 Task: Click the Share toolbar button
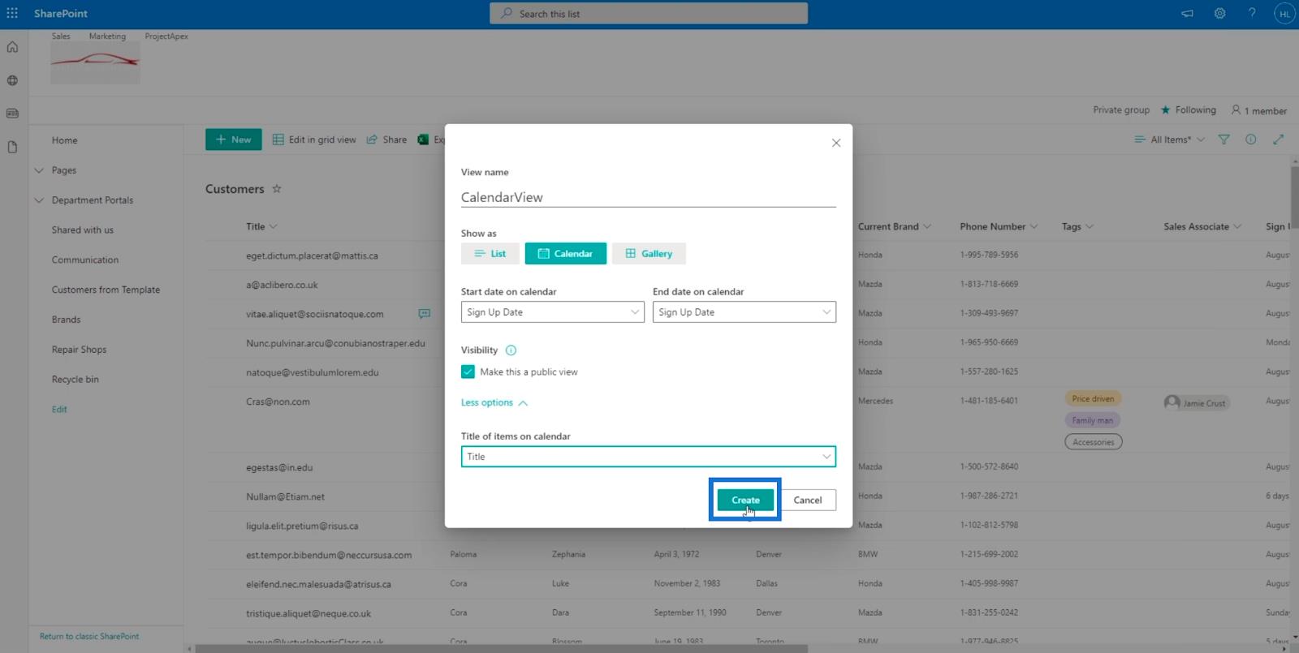click(x=386, y=140)
